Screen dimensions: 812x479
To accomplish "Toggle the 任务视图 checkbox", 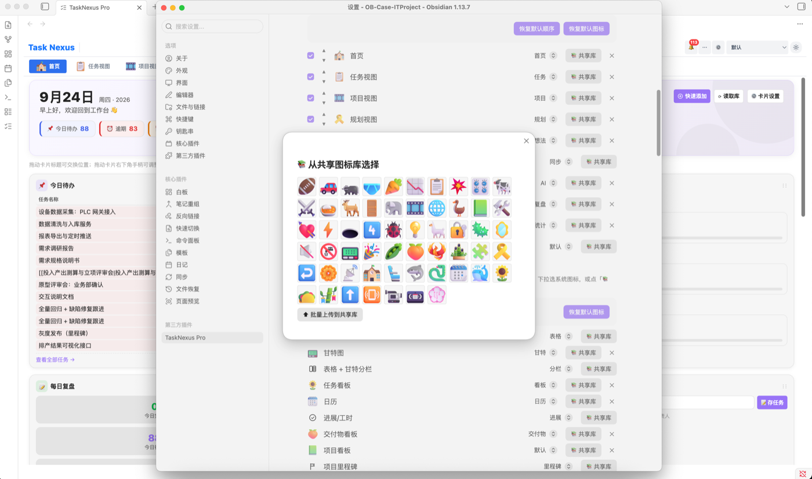I will [x=311, y=77].
